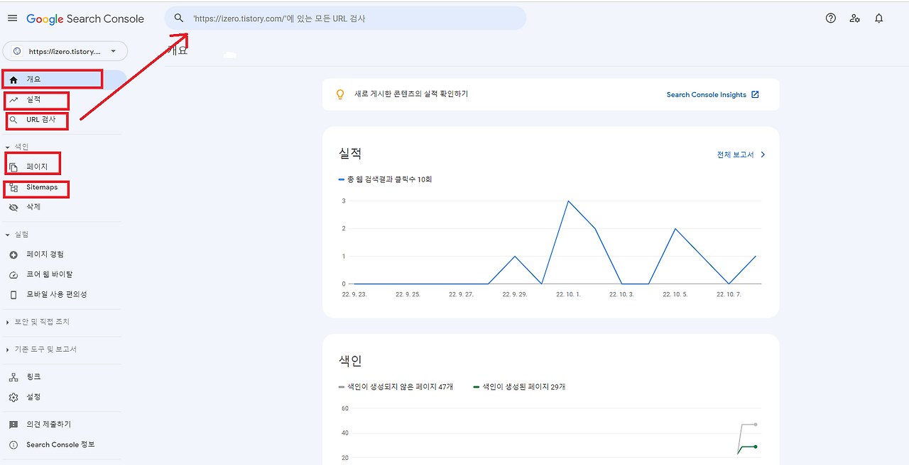This screenshot has height=465, width=909.
Task: Click the search magnifier icon in the URL bar
Action: (179, 18)
